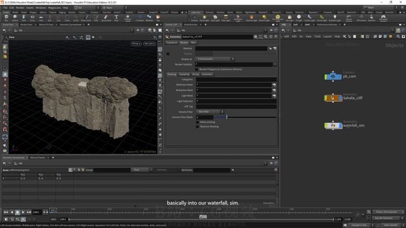Screen dimensions: 406x228
Task: Toggle Raytrace Shading checkbox
Action: click(197, 127)
